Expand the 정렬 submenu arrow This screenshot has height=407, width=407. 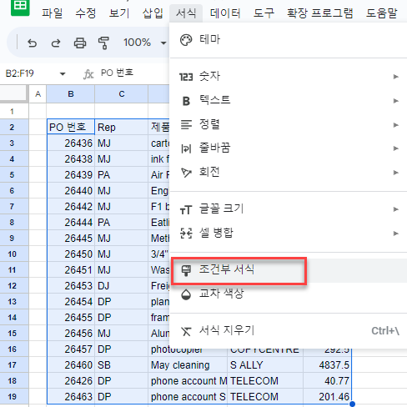[x=396, y=125]
